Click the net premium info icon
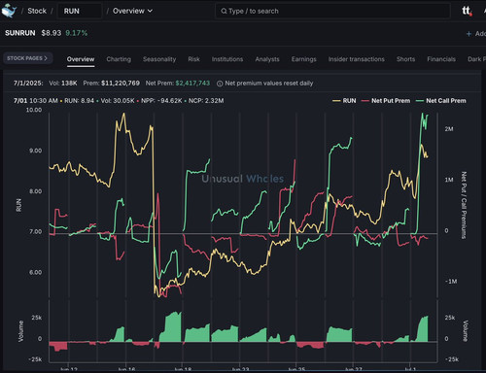The width and height of the screenshot is (486, 373). point(220,84)
